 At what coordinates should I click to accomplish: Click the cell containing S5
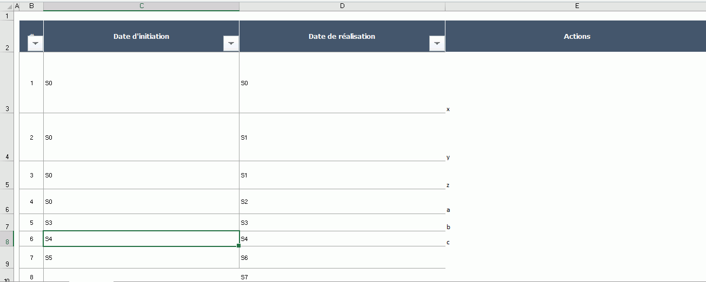tap(141, 258)
